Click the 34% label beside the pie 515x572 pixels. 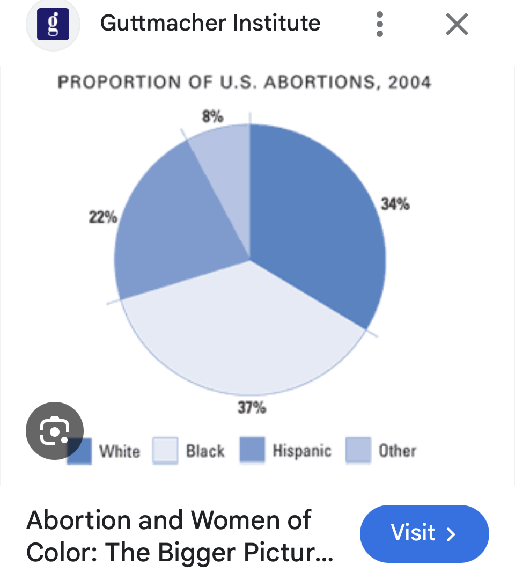(x=395, y=204)
